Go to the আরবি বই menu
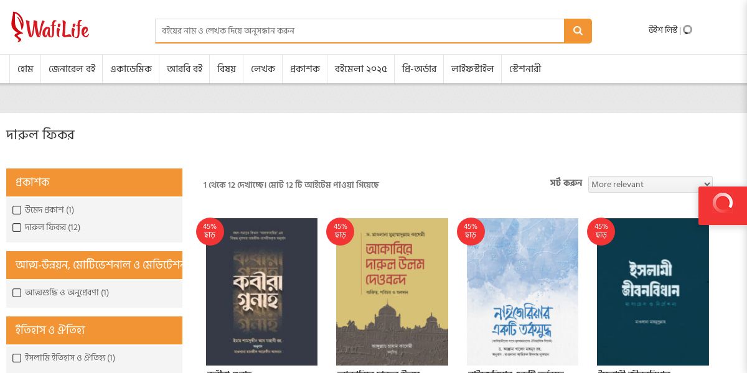 pyautogui.click(x=184, y=68)
